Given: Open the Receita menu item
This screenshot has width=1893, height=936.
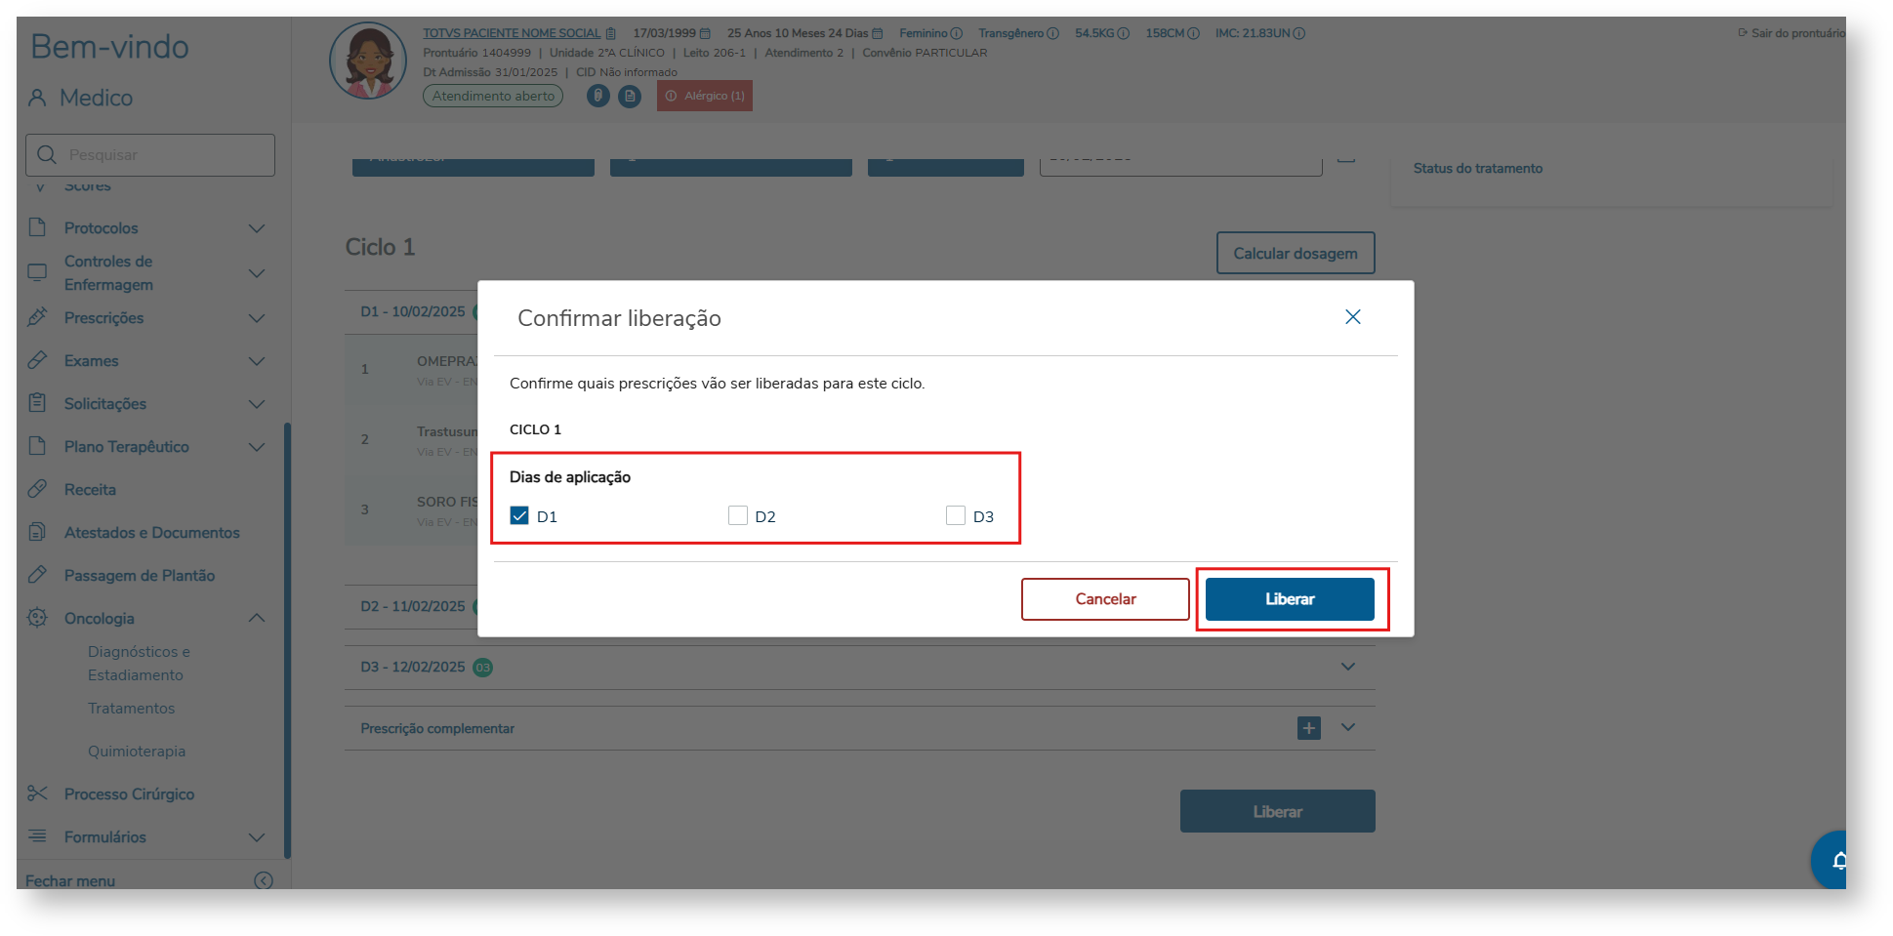Looking at the screenshot, I should click(90, 490).
